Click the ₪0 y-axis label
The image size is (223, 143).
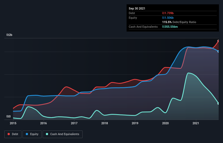8,116
